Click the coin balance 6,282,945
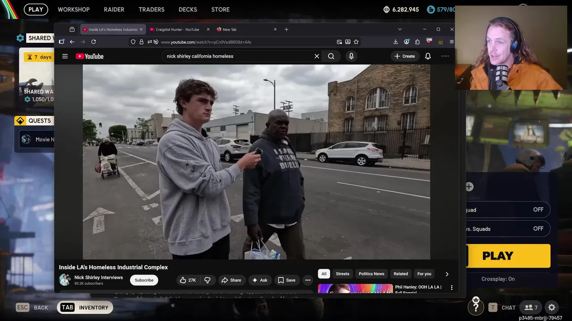This screenshot has height=321, width=572. [401, 9]
